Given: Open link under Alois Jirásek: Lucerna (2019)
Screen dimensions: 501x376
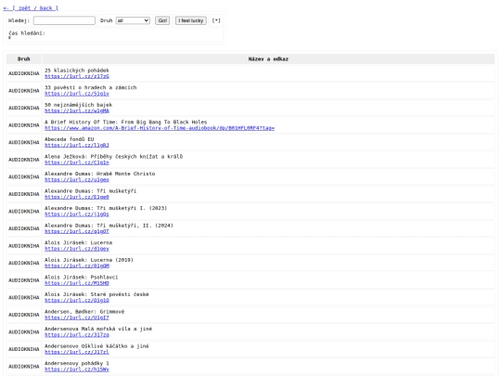Looking at the screenshot, I should (77, 266).
